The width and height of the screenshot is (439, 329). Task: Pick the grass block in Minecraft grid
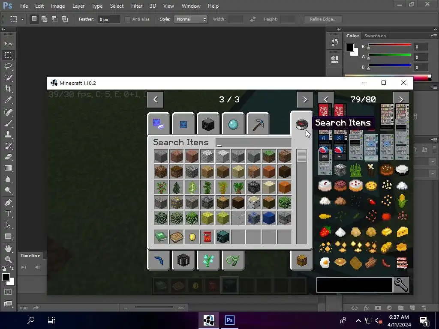(x=269, y=156)
